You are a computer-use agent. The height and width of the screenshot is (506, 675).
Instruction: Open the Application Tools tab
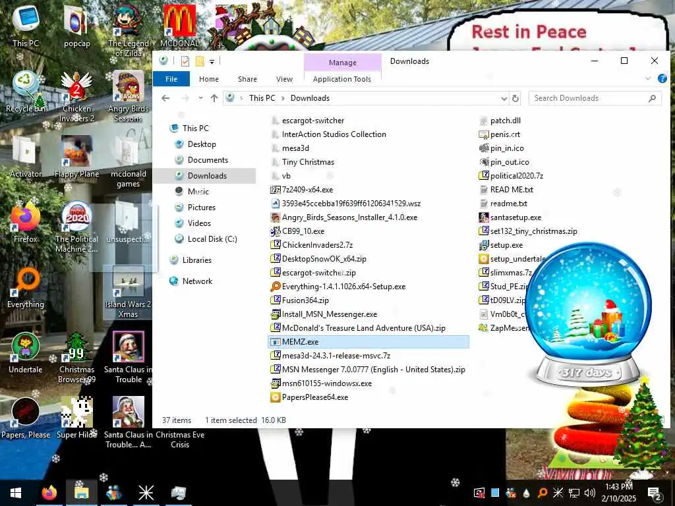coord(342,79)
